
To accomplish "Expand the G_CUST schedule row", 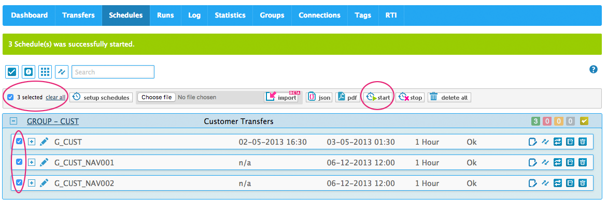I will (x=32, y=142).
